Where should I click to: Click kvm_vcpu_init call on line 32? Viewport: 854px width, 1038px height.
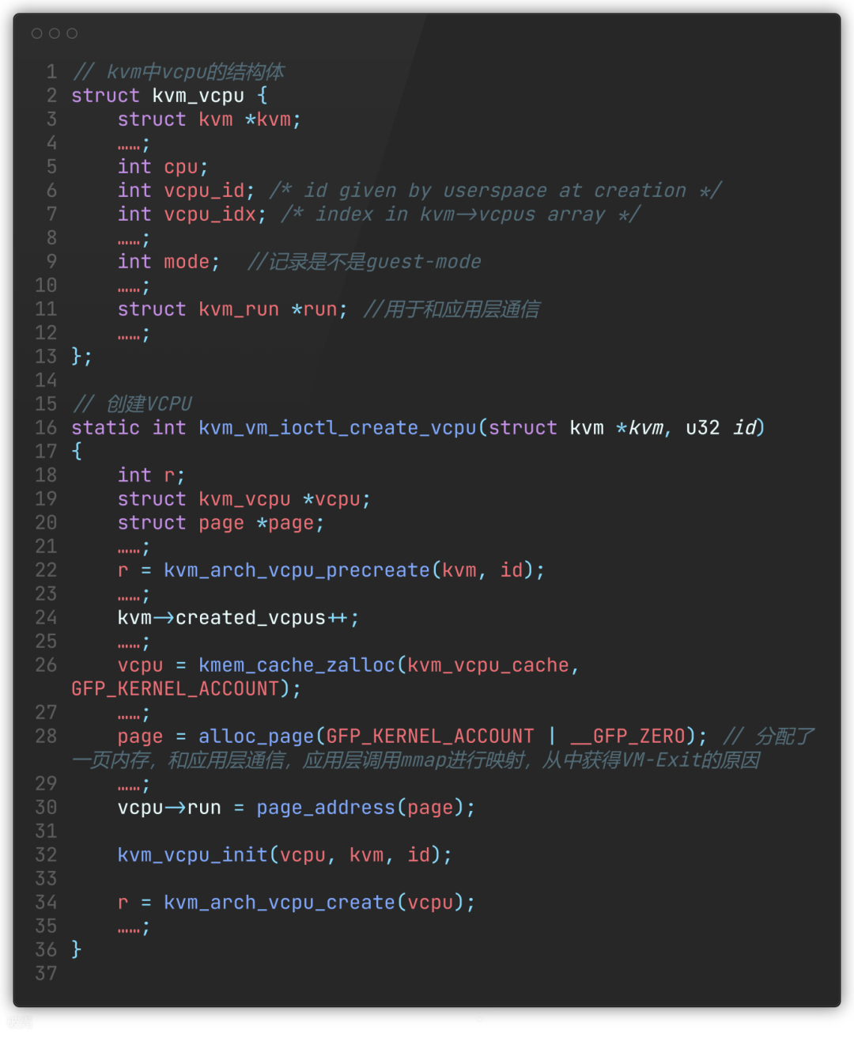(285, 855)
